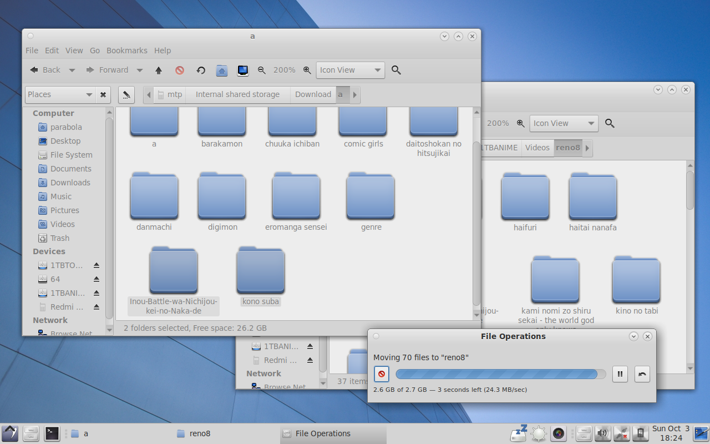This screenshot has height=444, width=710.
Task: Open the Help menu
Action: [x=163, y=51]
